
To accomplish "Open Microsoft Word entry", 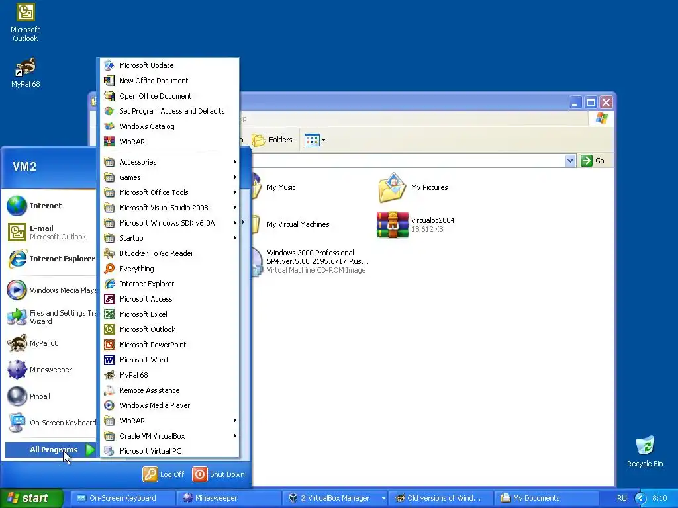I will pyautogui.click(x=169, y=360).
